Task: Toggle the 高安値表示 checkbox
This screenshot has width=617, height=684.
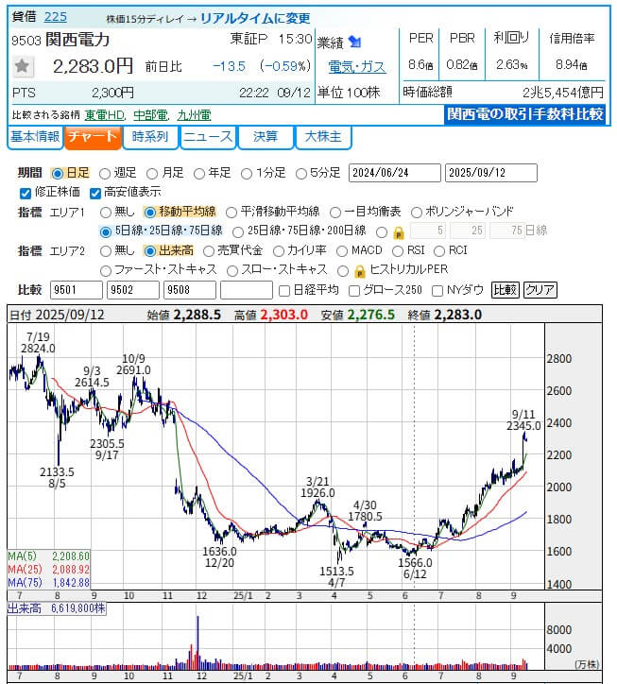Action: click(x=95, y=193)
